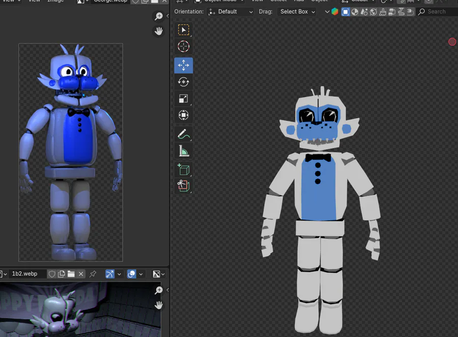Click the nozzle-shaped icon left of the last header icon

pos(402,12)
